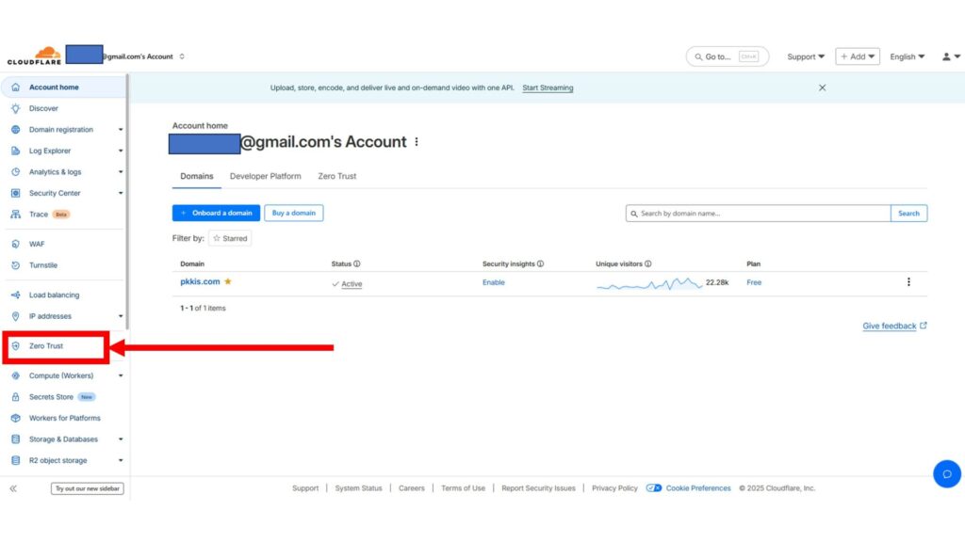Click the info icon next to Status
The image size is (965, 542).
[x=357, y=264]
